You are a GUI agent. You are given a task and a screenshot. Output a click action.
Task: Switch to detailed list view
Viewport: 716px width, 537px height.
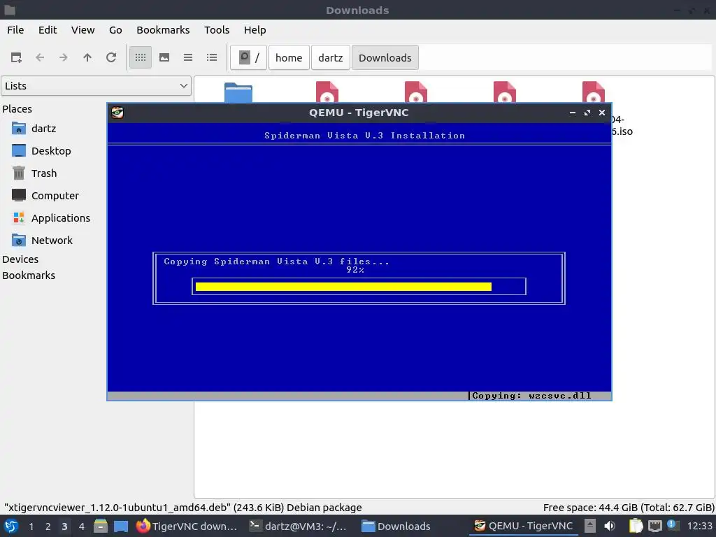(x=212, y=57)
